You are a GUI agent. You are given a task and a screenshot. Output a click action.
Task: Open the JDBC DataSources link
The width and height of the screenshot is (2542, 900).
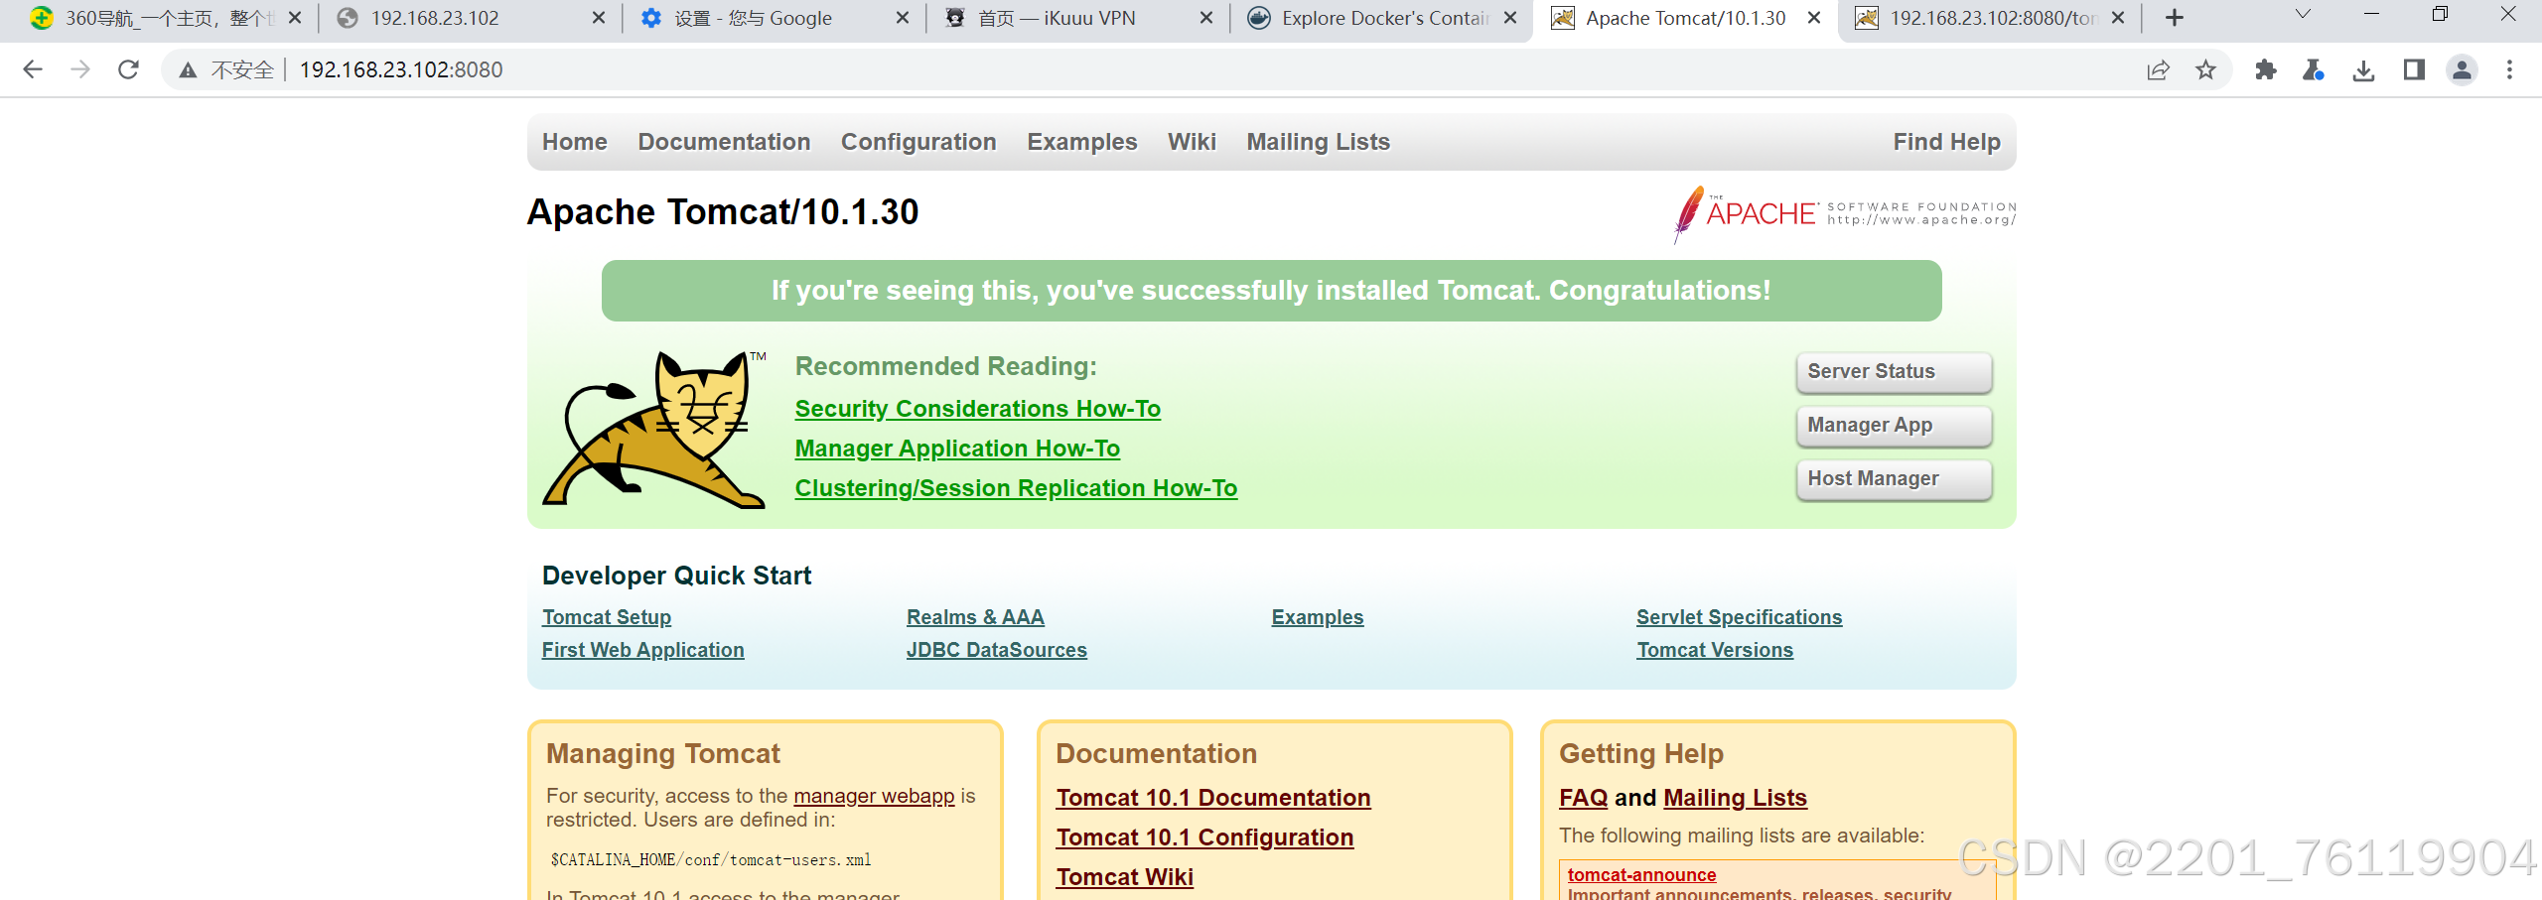997,650
